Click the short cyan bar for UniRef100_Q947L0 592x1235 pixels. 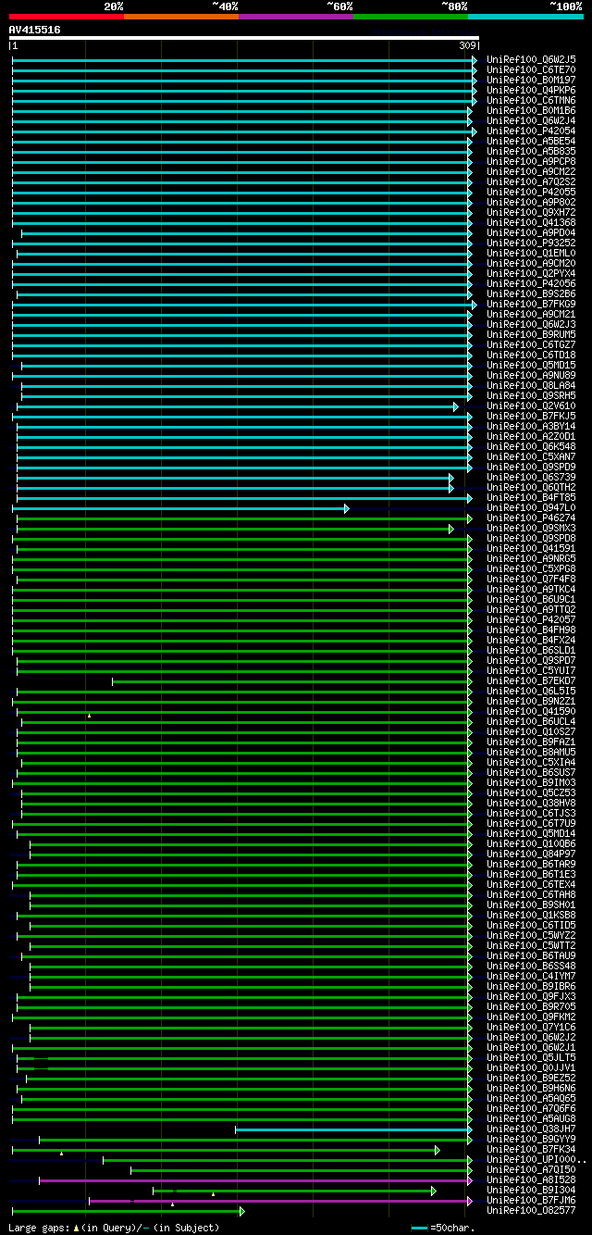pos(180,508)
